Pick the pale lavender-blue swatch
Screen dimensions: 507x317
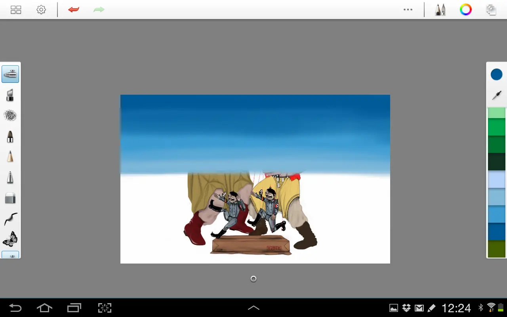[x=497, y=180]
